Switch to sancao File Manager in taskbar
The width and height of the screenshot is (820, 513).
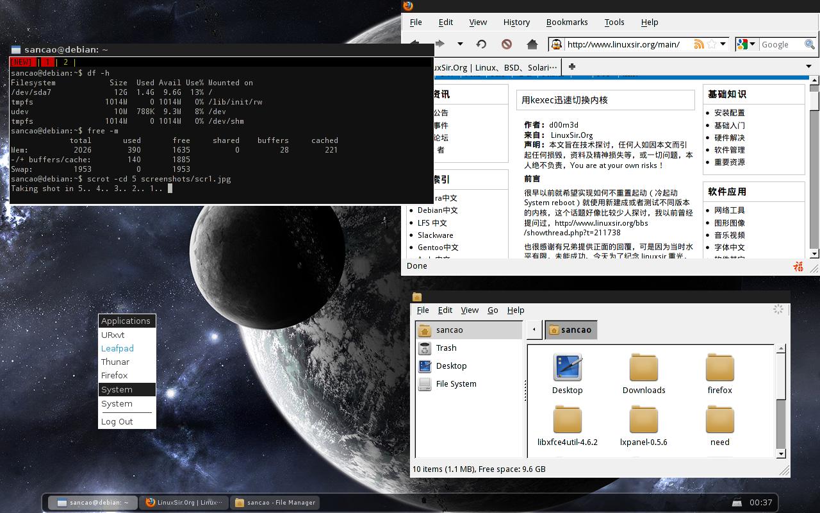[x=275, y=503]
